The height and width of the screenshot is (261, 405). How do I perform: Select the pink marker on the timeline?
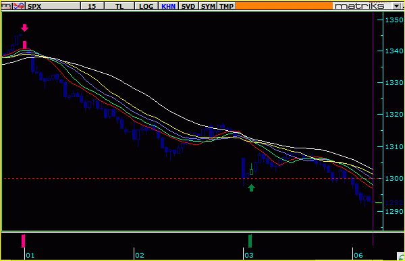point(23,241)
